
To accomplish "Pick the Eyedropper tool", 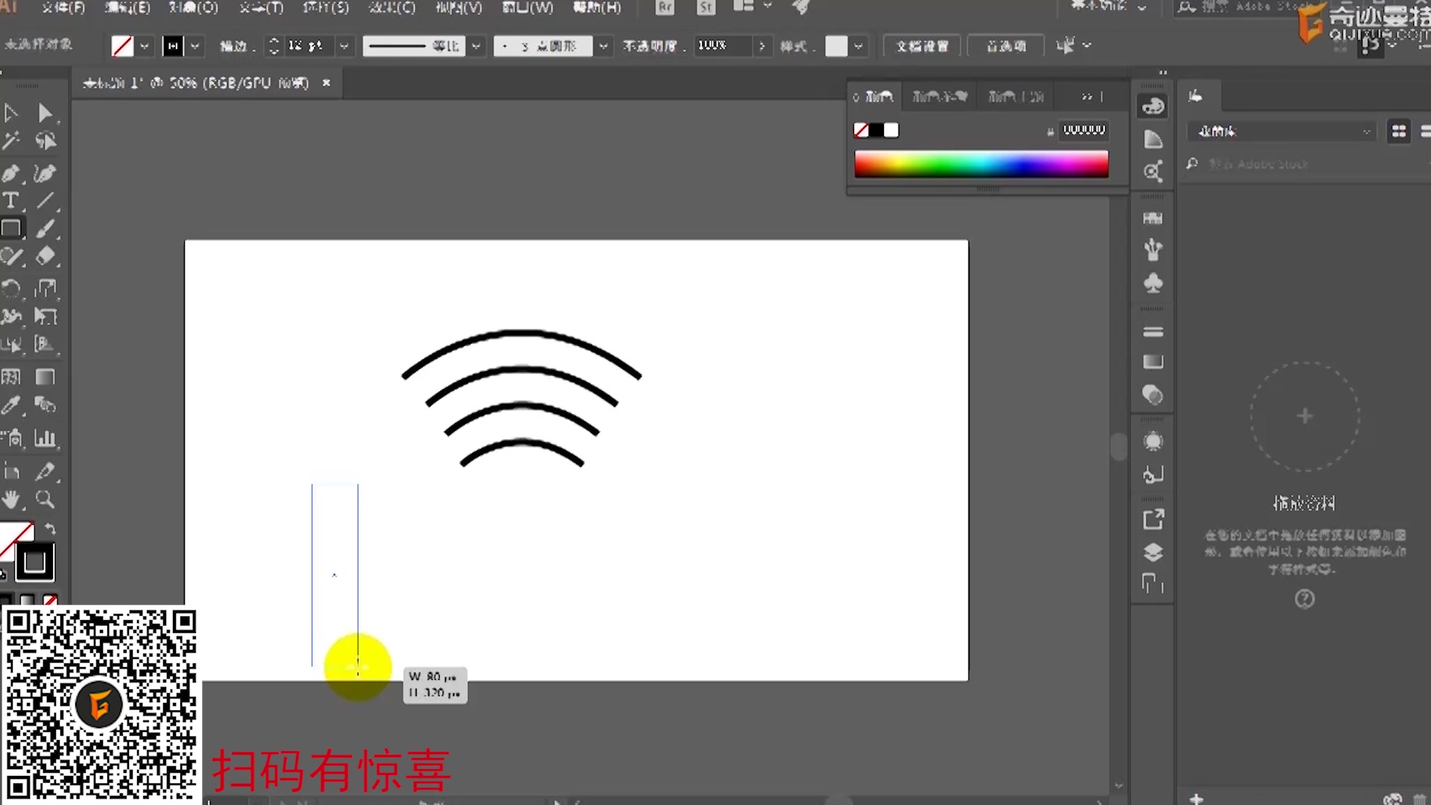I will pyautogui.click(x=10, y=405).
